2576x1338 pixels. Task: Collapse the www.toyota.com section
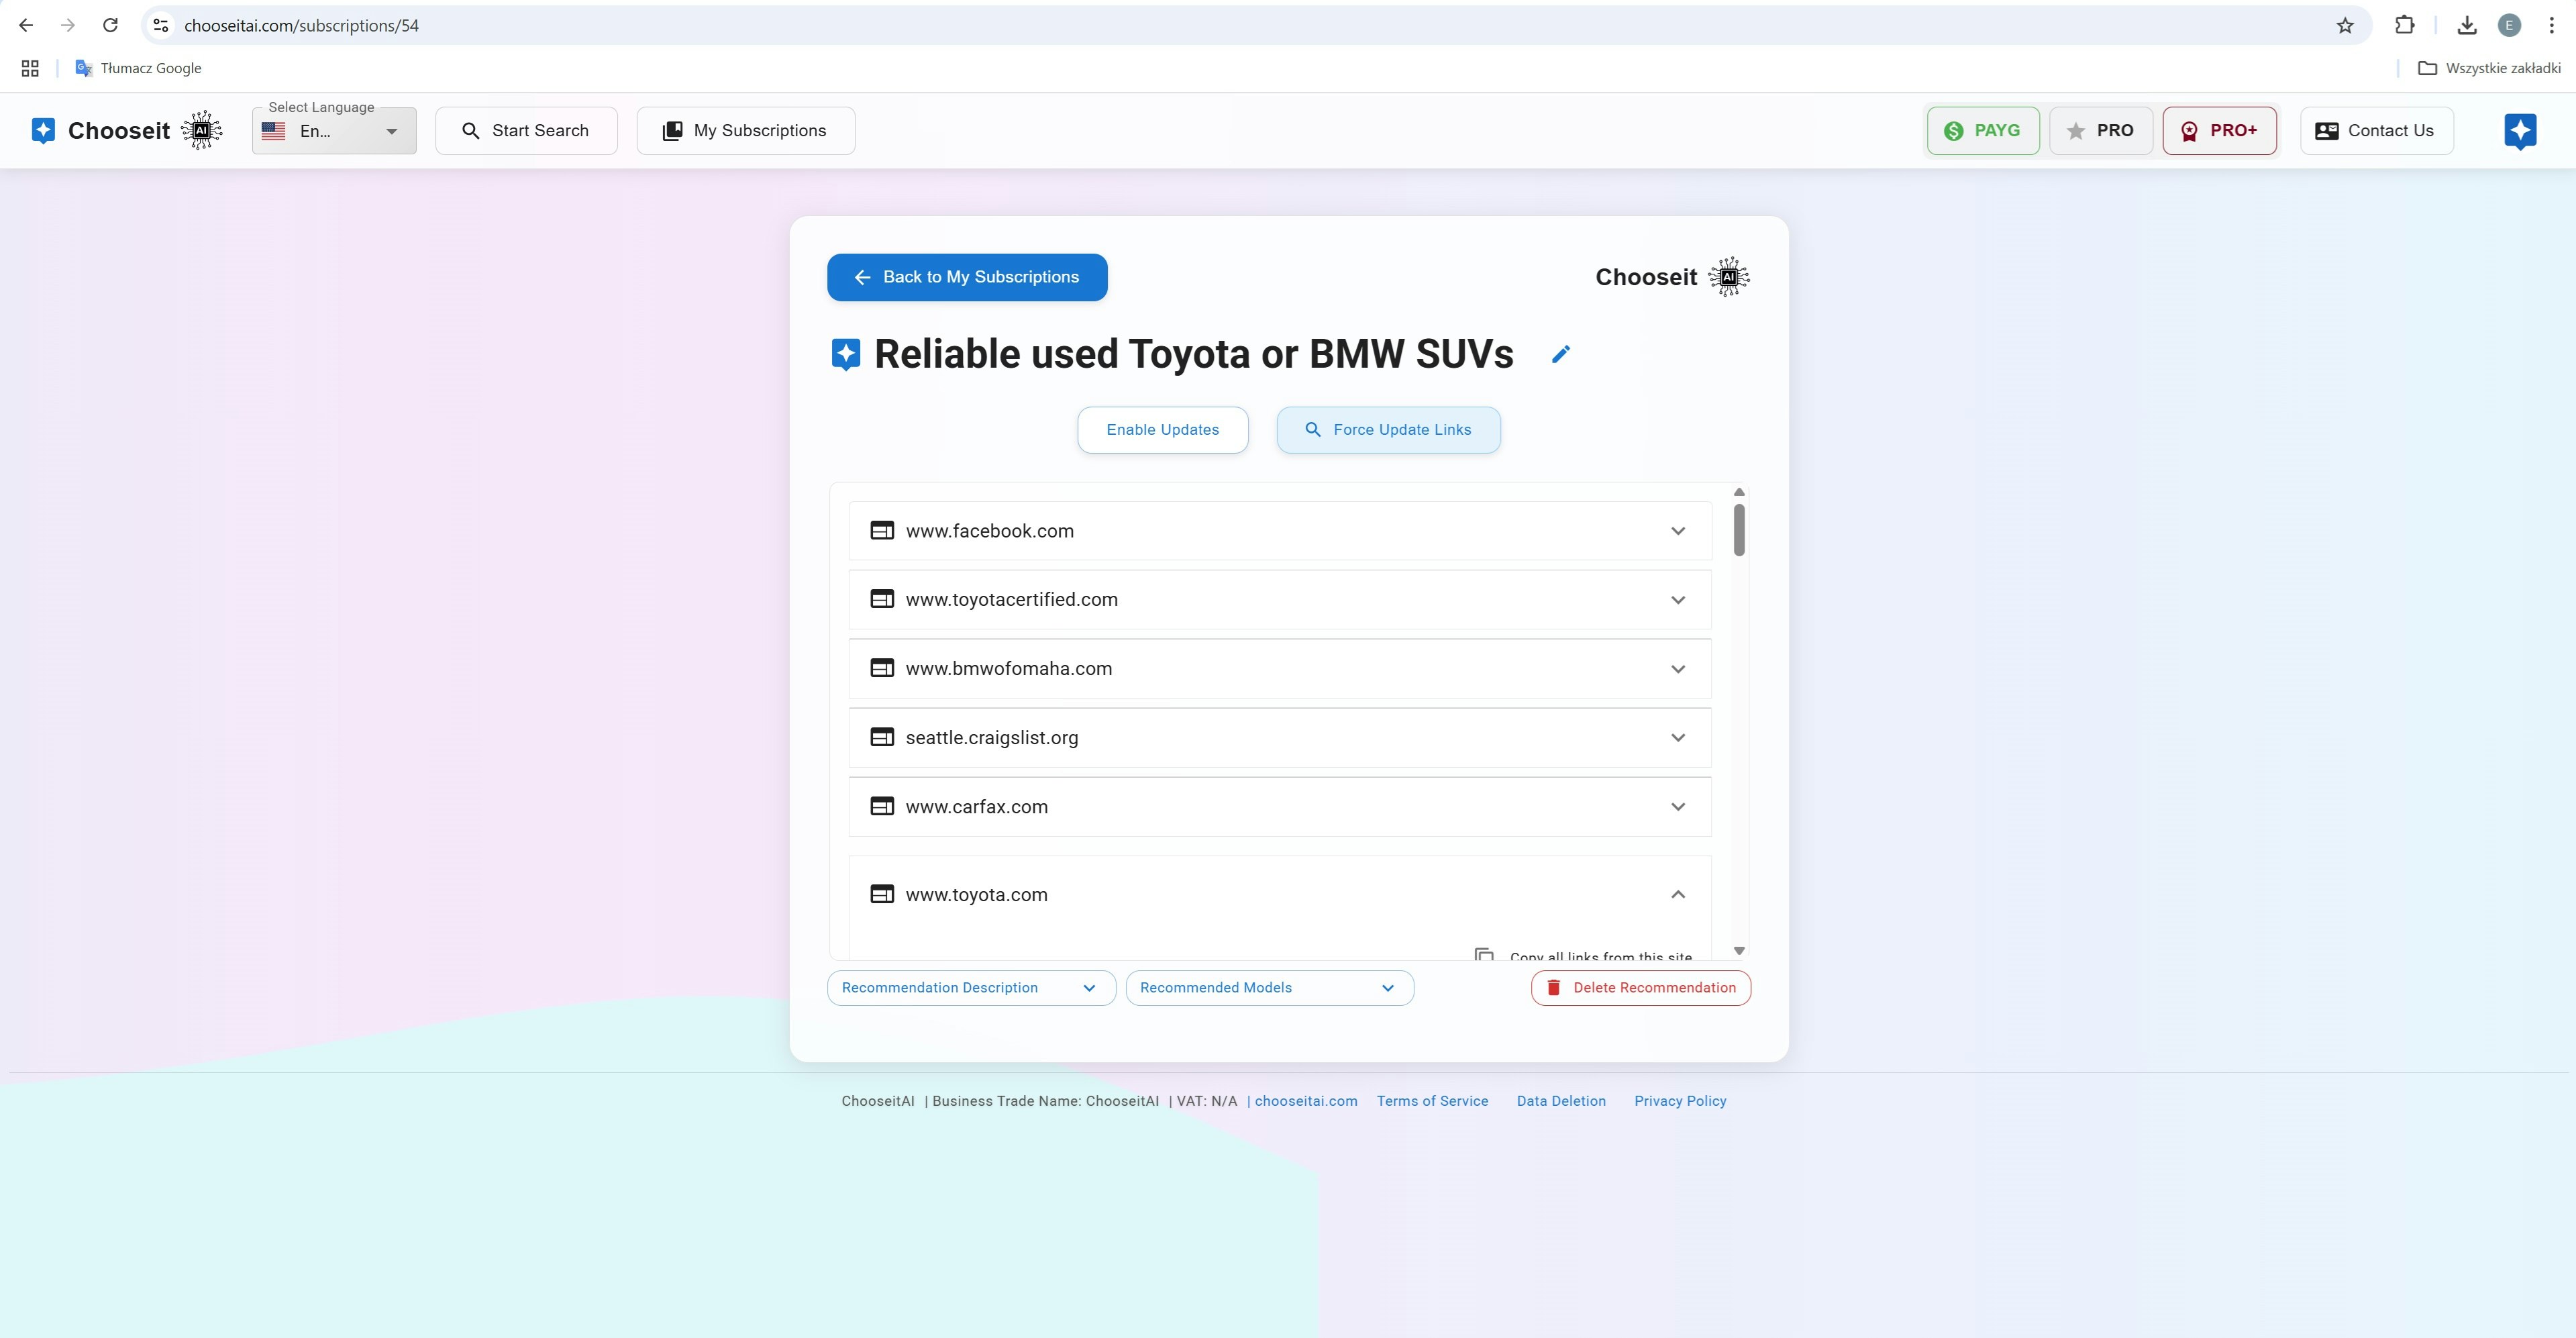[x=1677, y=895]
